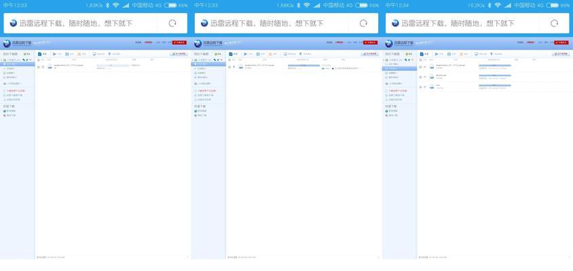This screenshot has height=271, width=573.
Task: Open the second task's file icon in the 12:34 screenshot
Action: click(432, 77)
